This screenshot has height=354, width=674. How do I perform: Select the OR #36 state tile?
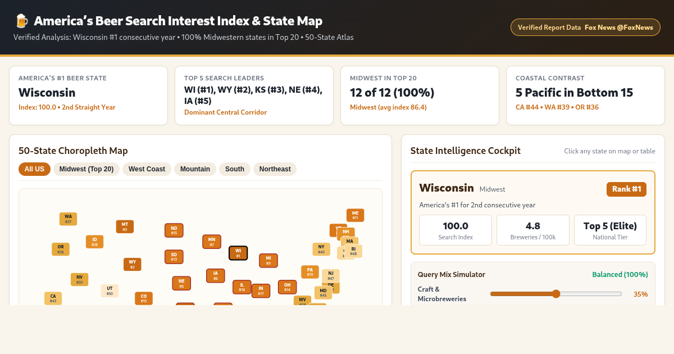point(61,249)
